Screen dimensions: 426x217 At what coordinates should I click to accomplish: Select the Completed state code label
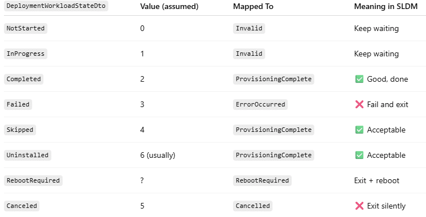[24, 79]
